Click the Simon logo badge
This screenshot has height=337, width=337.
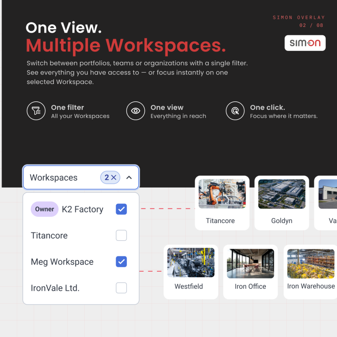click(305, 43)
